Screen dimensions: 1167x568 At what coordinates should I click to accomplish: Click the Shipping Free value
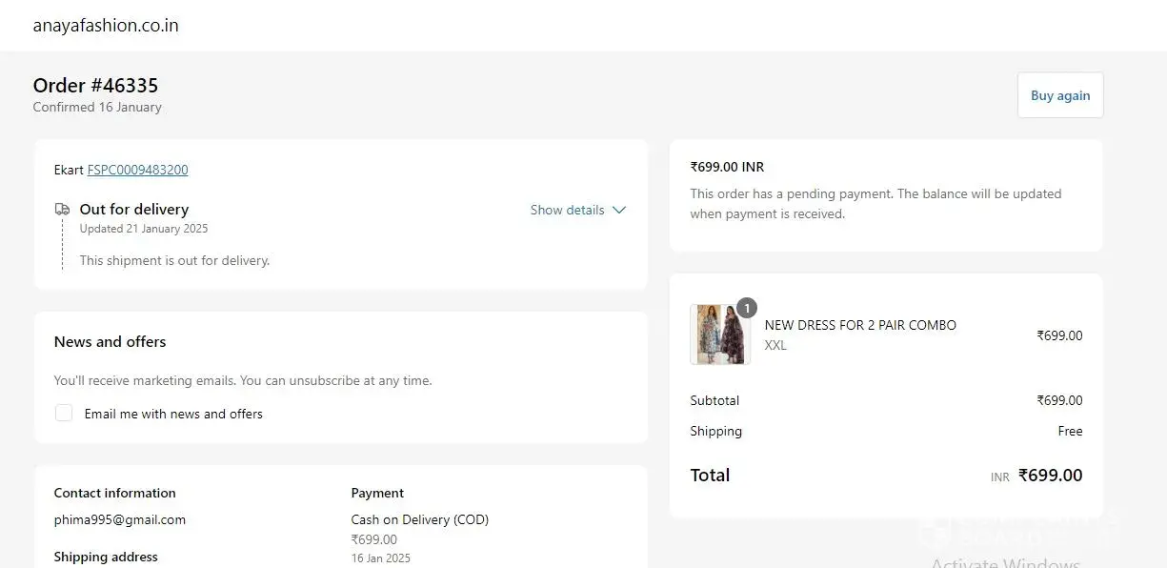1070,431
